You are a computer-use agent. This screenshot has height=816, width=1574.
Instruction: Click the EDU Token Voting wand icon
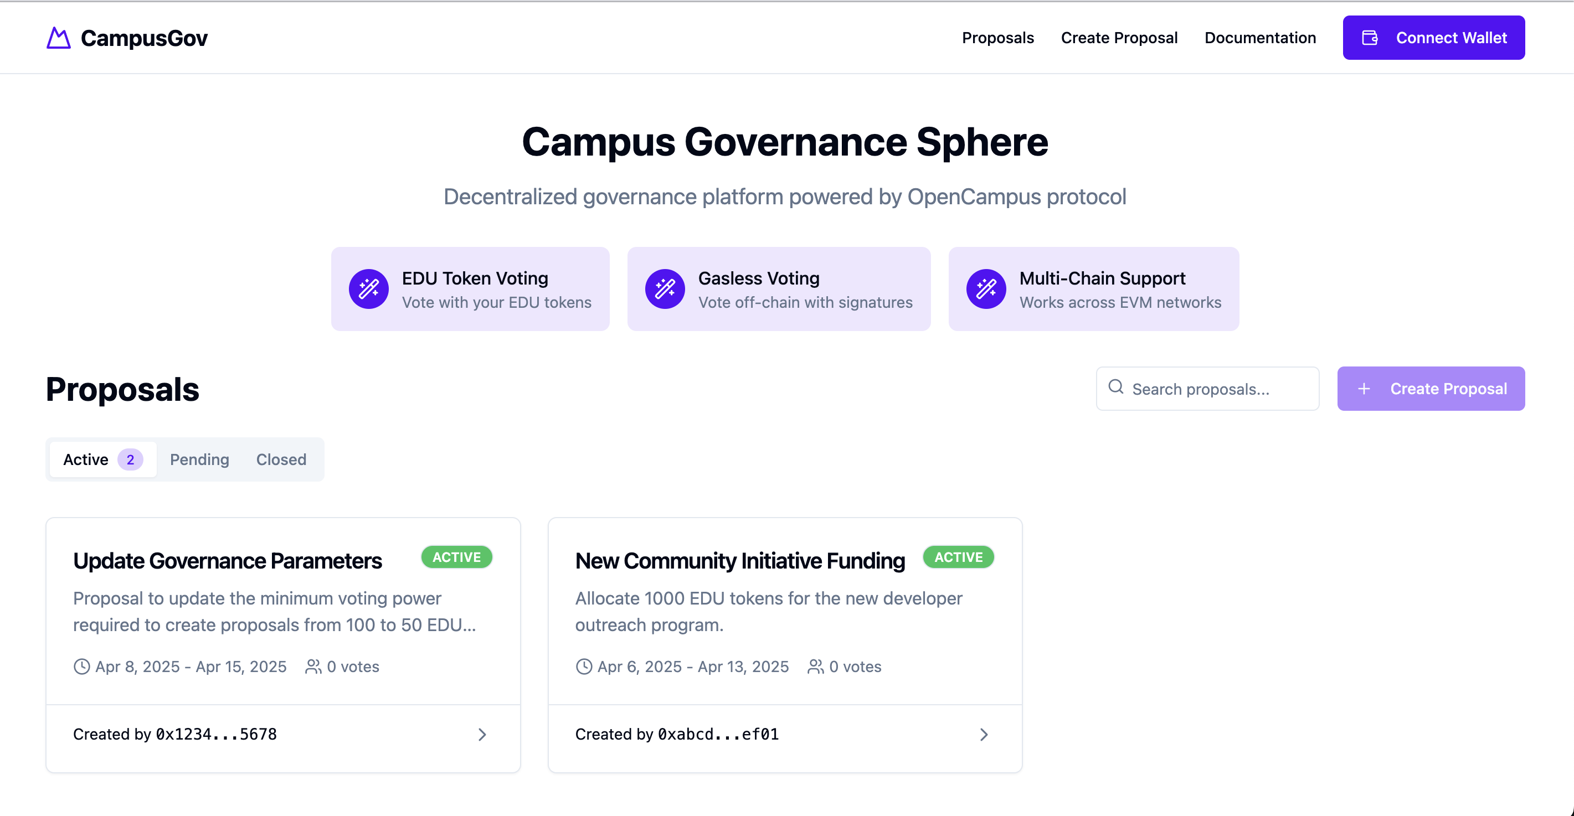(368, 288)
